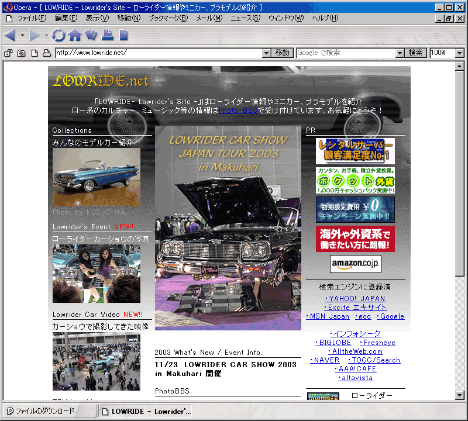
Task: Switch to ファイルのダウンロード tab
Action: tap(50, 411)
